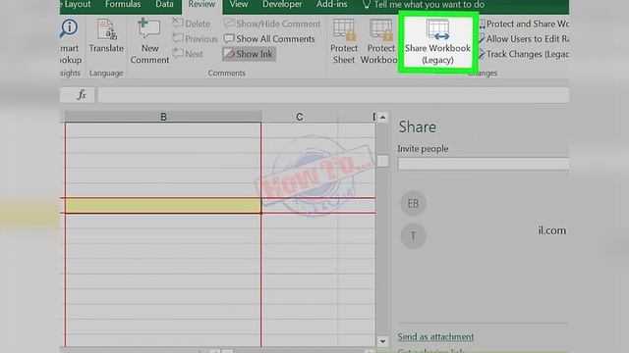This screenshot has width=629, height=353.
Task: Switch to the Data tab
Action: pos(164,4)
